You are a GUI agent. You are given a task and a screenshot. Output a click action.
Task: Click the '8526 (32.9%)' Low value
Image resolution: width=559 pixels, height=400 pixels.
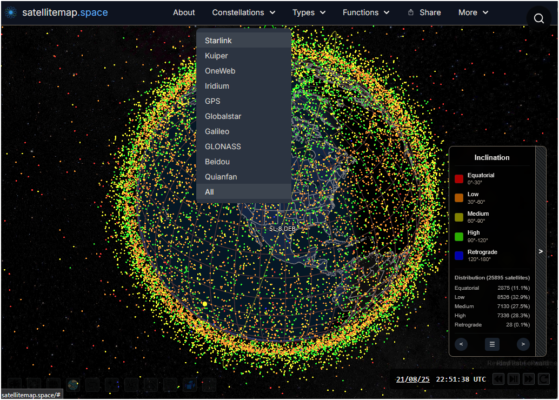click(514, 297)
